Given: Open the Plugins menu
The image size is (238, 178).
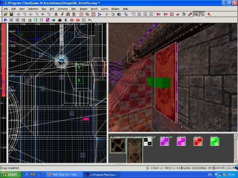Looking at the screenshot, I should pyautogui.click(x=115, y=9).
